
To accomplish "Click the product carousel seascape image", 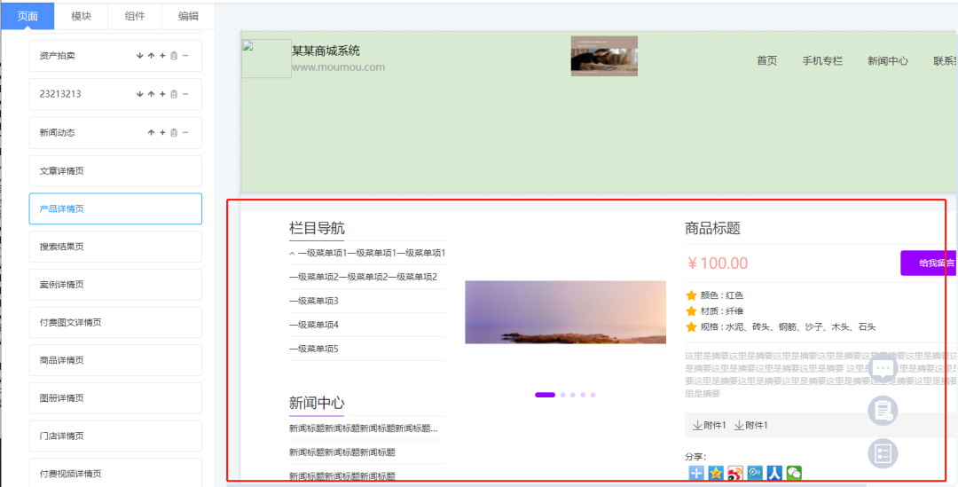I will pos(565,312).
